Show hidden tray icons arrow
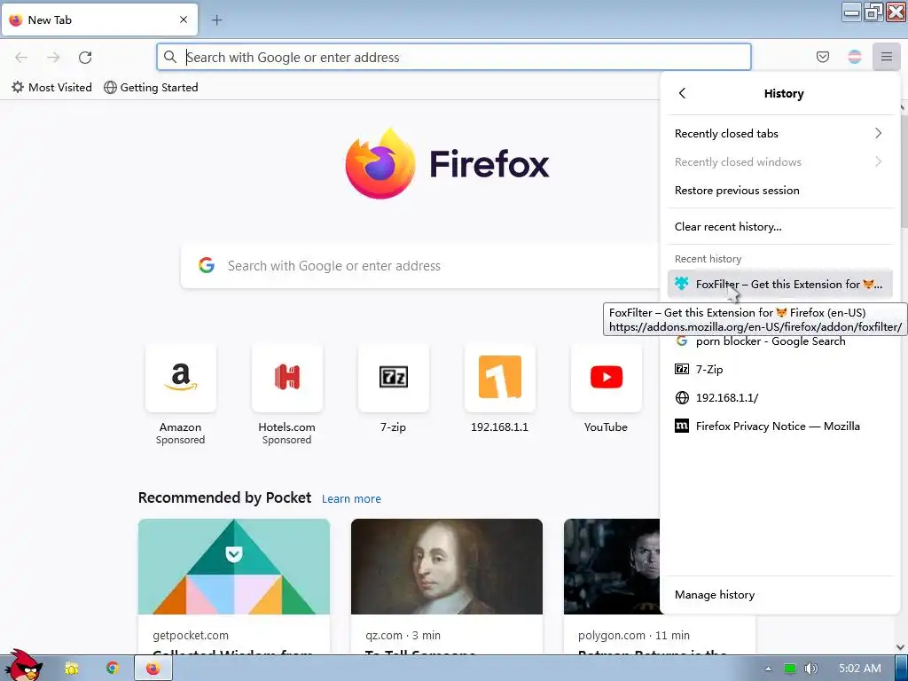The image size is (908, 681). click(x=768, y=669)
